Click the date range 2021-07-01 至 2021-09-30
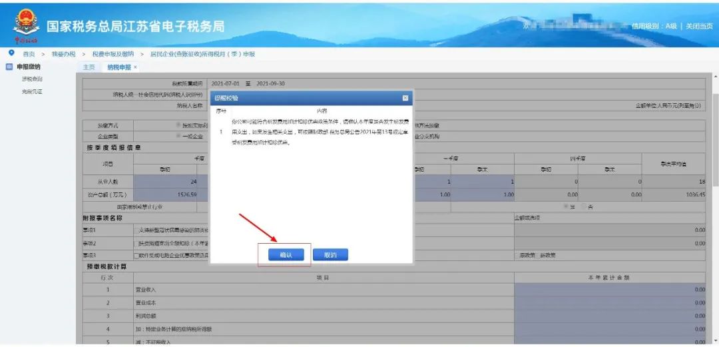This screenshot has height=347, width=719. 248,83
